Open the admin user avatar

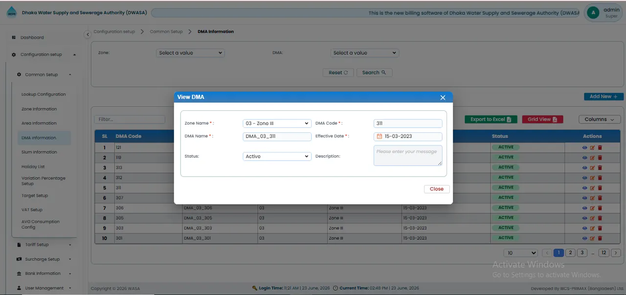[x=593, y=13]
